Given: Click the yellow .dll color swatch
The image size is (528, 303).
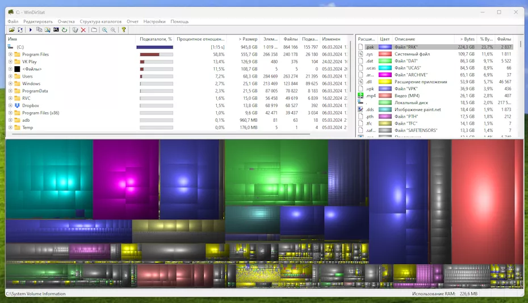Looking at the screenshot, I should click(385, 82).
